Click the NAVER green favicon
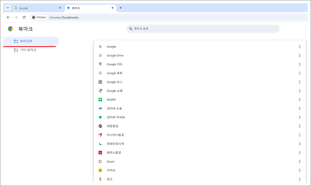Image resolution: width=311 pixels, height=186 pixels. 100,100
